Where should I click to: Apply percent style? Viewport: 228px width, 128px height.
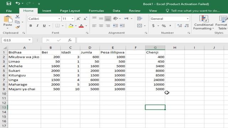click(x=164, y=26)
